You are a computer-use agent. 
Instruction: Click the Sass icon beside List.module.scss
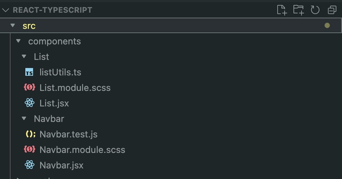29,87
